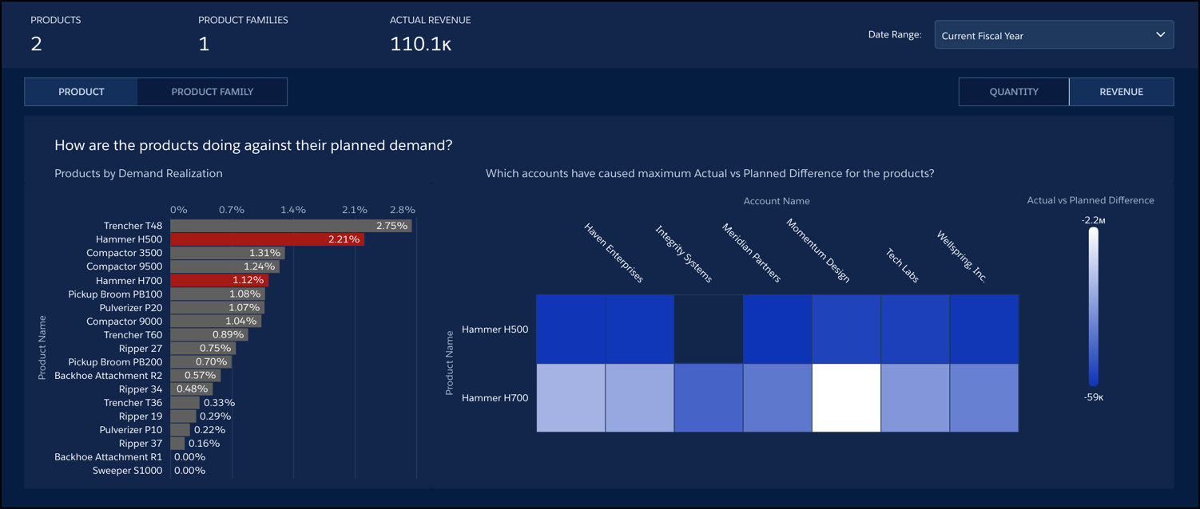Click the -2.2M legend maximum label
The height and width of the screenshot is (509, 1200).
[x=1093, y=219]
